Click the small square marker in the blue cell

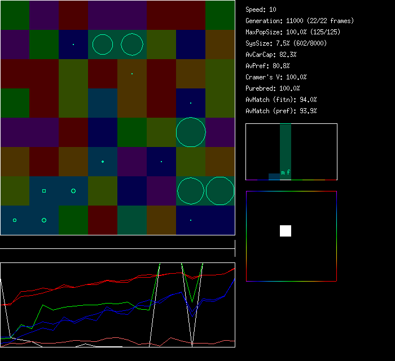(44, 191)
